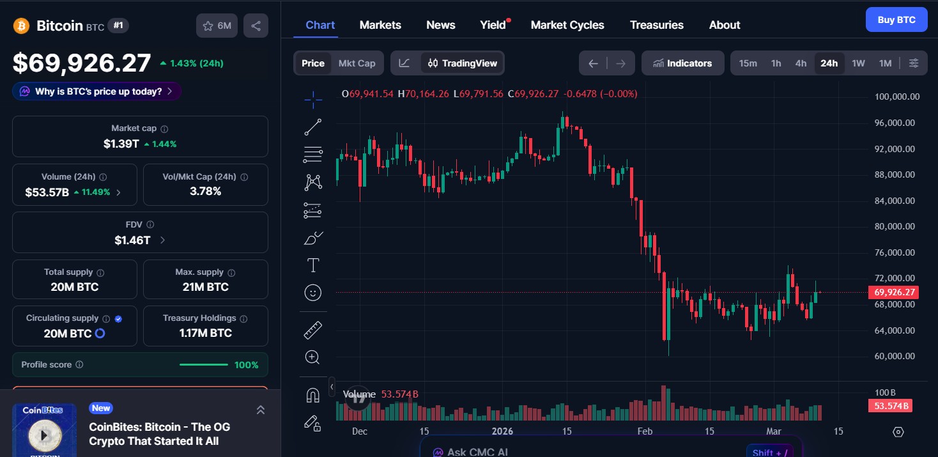Select the crosshair cursor tool
This screenshot has height=457, width=938.
coord(313,100)
